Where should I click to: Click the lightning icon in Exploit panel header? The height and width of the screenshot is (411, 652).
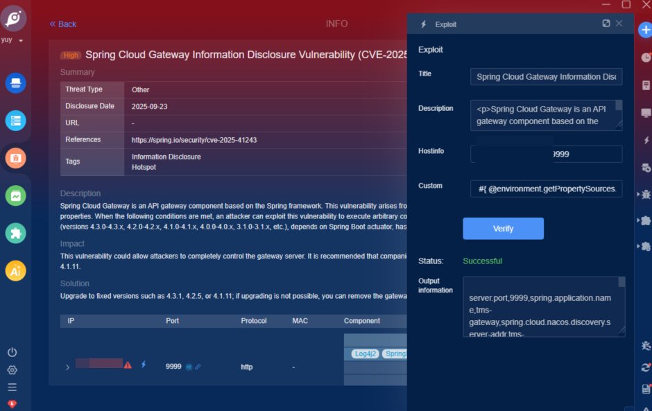coord(423,24)
